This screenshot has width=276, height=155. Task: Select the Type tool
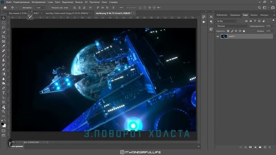[3, 93]
